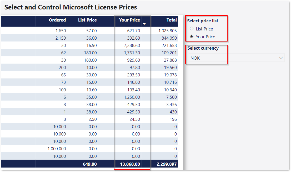The image size is (291, 172).
Task: Select the 1,025,805 total cell
Action: (167, 31)
